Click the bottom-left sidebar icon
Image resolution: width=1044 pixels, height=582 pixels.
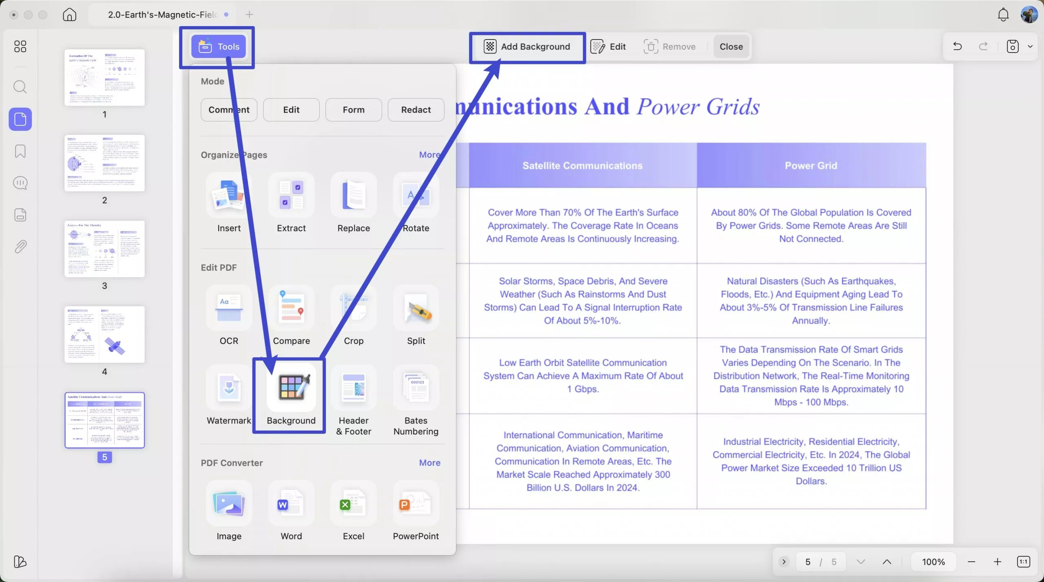point(20,562)
